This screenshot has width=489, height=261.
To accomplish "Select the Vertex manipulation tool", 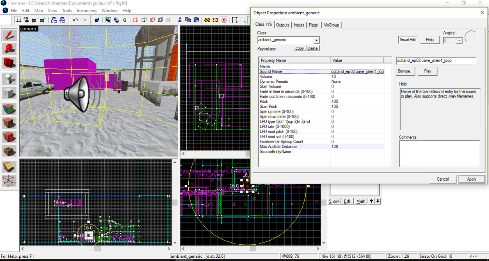I will click(9, 181).
